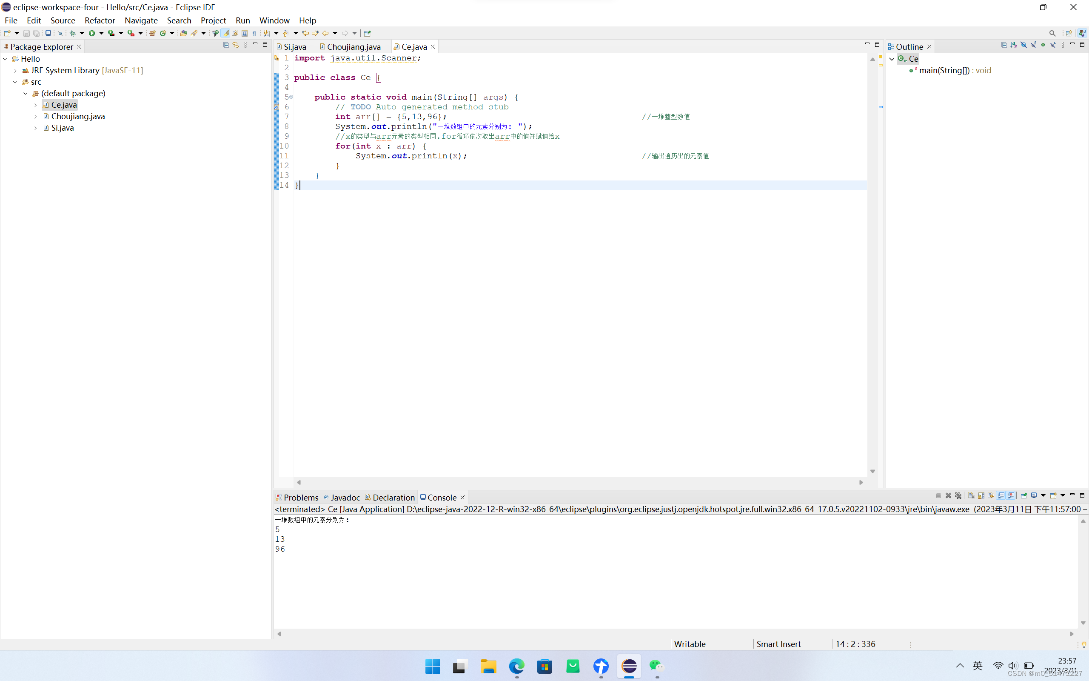The width and height of the screenshot is (1089, 681).
Task: Collapse the src folder node
Action: click(x=15, y=82)
